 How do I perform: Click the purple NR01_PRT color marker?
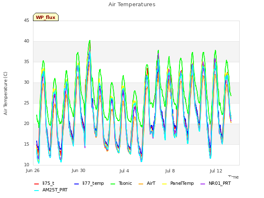coord(203,184)
